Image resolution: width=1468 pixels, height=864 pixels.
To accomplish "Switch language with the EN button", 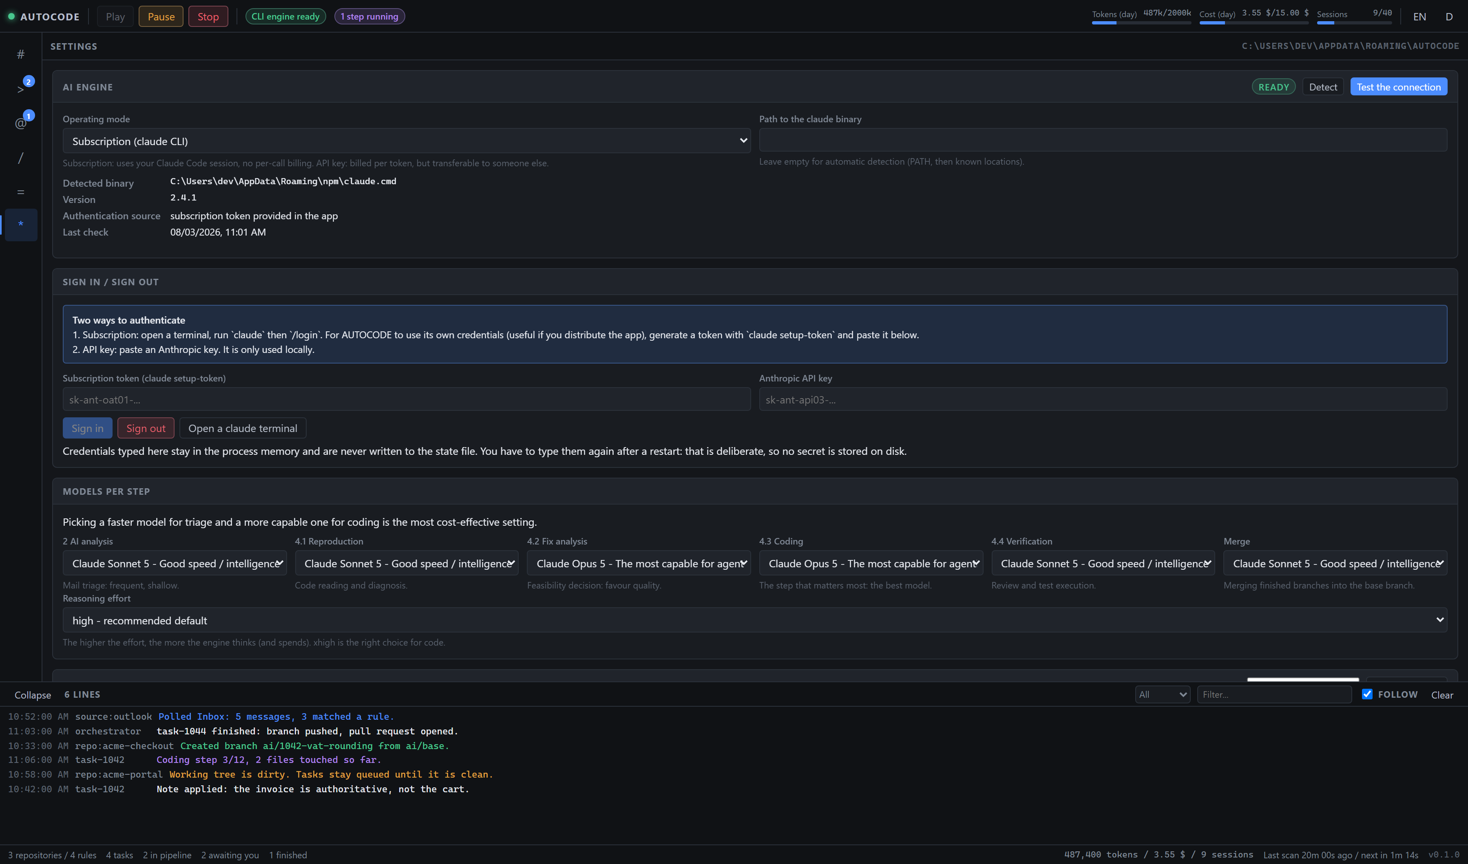I will [1419, 16].
